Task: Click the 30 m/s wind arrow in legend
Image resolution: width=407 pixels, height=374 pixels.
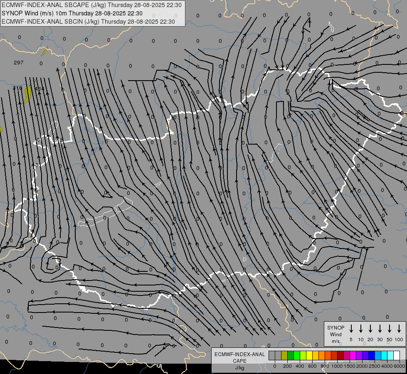Action: tap(380, 329)
